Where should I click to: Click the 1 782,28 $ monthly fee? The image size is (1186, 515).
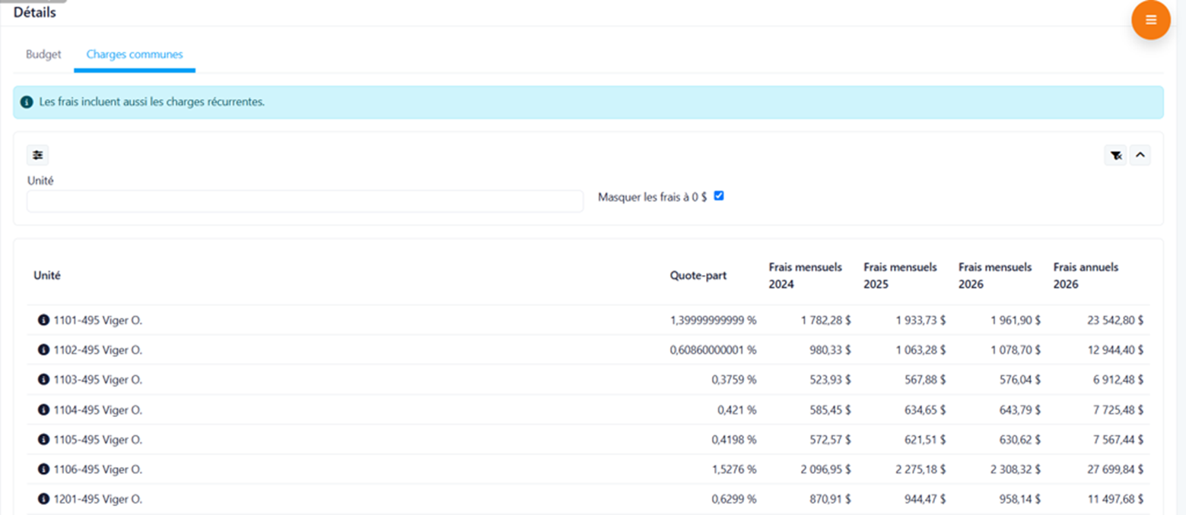point(826,321)
